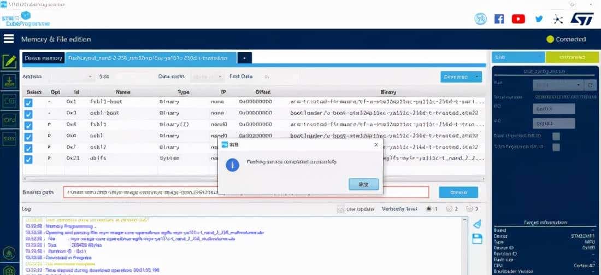Expand the USB connection type dropdown

(x=517, y=56)
